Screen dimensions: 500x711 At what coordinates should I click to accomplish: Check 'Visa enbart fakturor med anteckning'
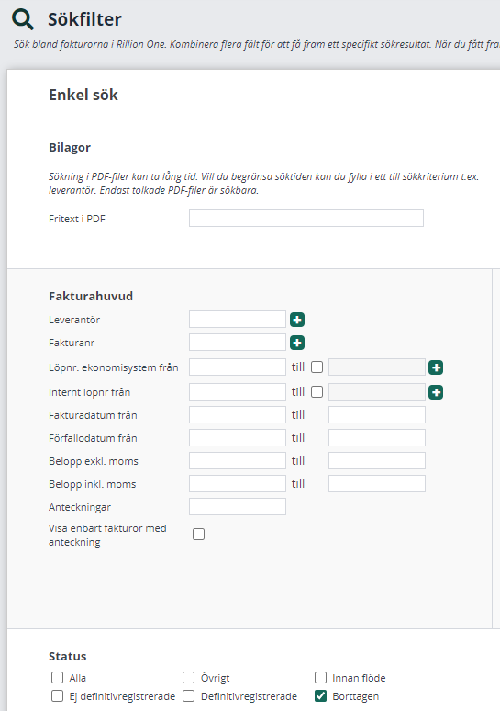pyautogui.click(x=198, y=534)
